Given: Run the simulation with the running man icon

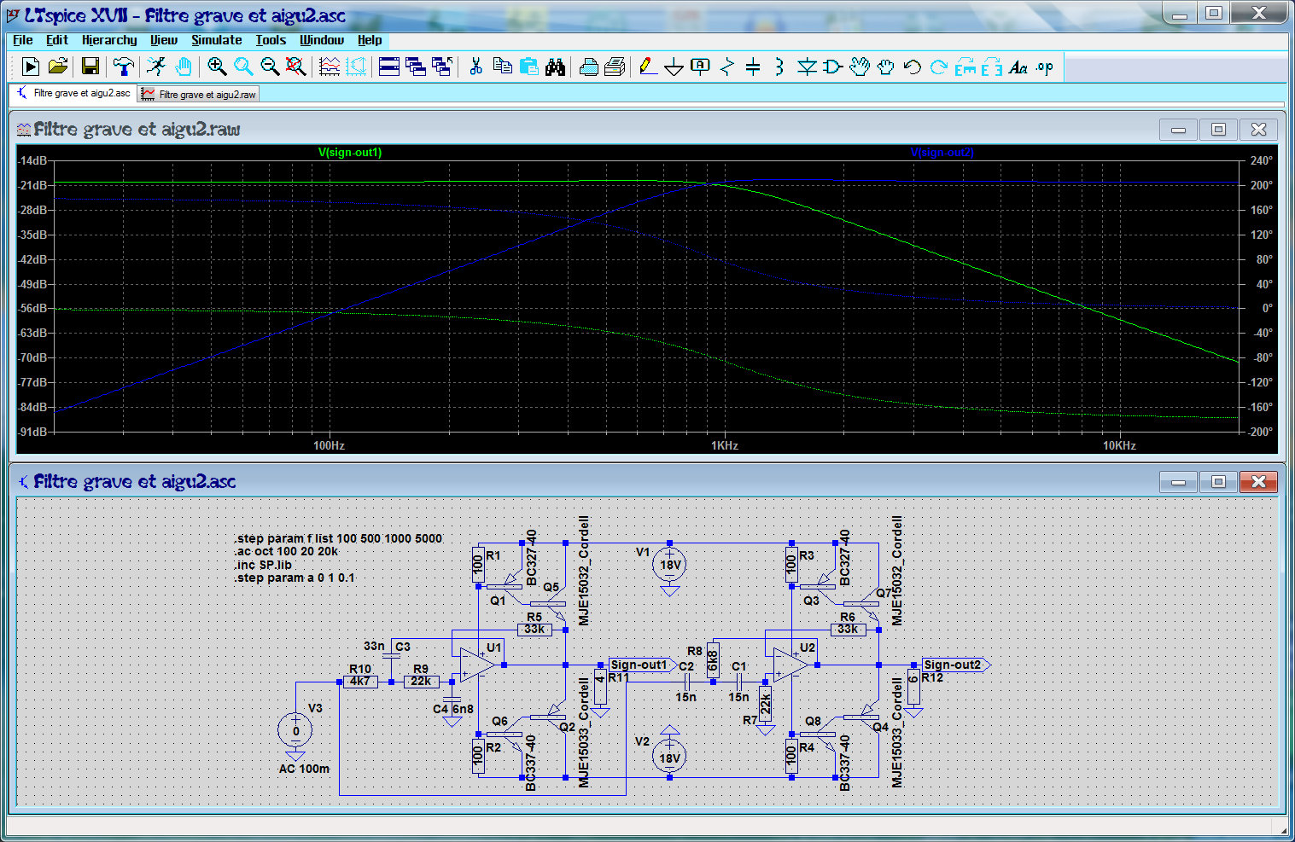Looking at the screenshot, I should point(156,67).
